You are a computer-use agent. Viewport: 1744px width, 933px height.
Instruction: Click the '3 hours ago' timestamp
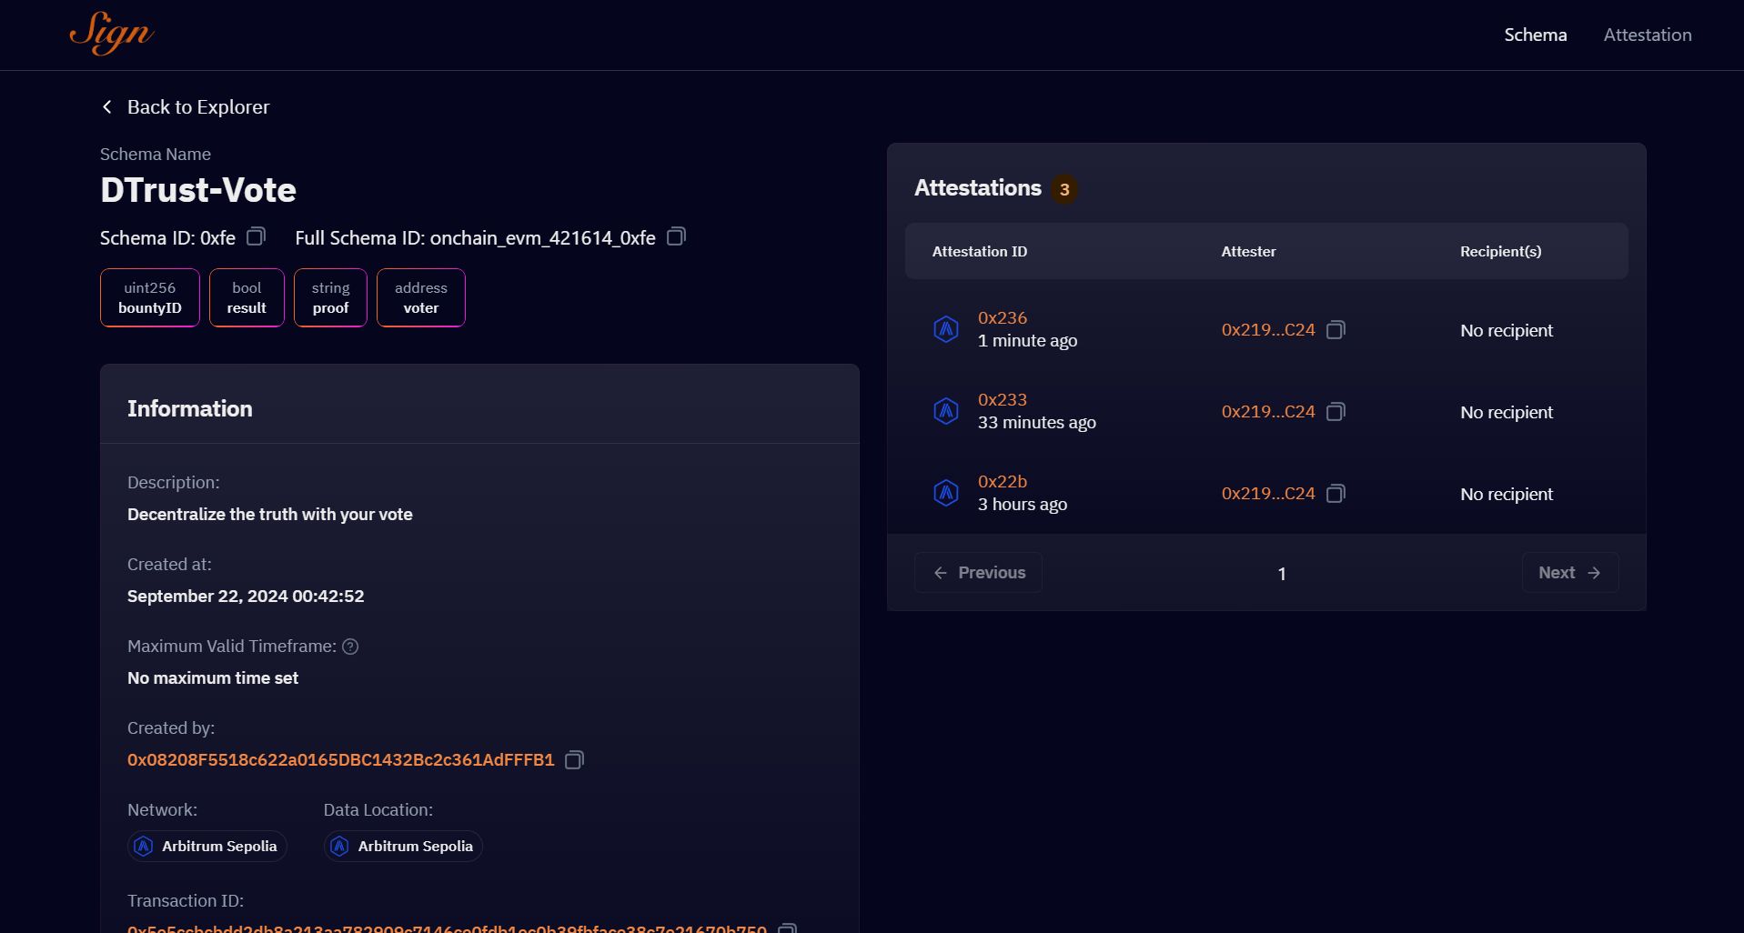[1023, 505]
